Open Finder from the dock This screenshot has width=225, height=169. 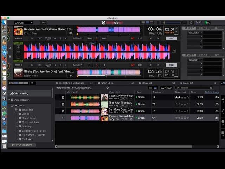[x=4, y=23]
